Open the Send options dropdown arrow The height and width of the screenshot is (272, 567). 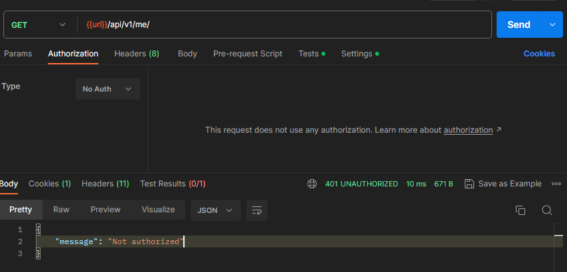click(x=552, y=25)
